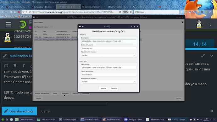
Task: Open the Historial menu
Action: click(26, 2)
